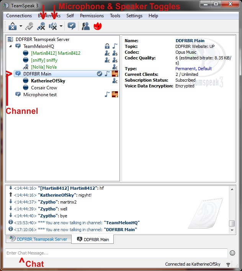Image resolution: width=242 pixels, height=271 pixels.
Task: Switch to DDFRBR Teamspeak Server chat tab
Action: 39,239
